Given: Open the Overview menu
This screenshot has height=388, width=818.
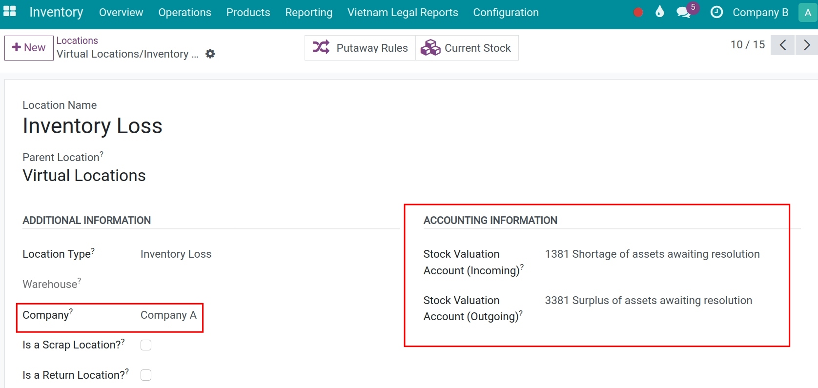Looking at the screenshot, I should click(x=121, y=13).
